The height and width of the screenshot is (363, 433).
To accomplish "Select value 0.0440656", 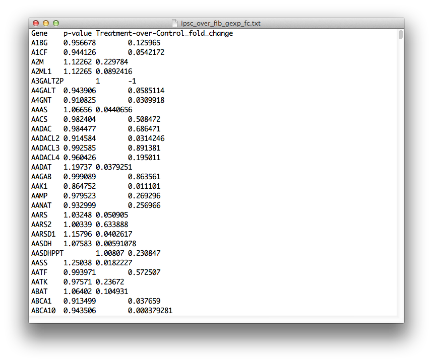I will point(114,110).
